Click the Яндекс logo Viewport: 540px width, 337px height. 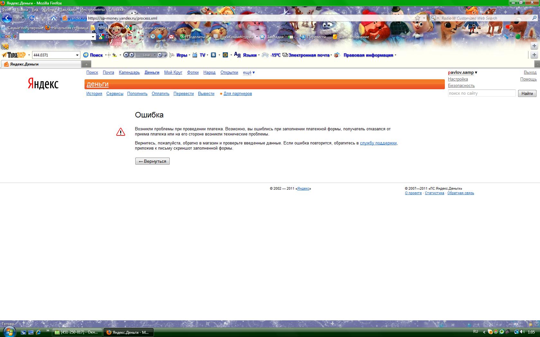[x=43, y=83]
